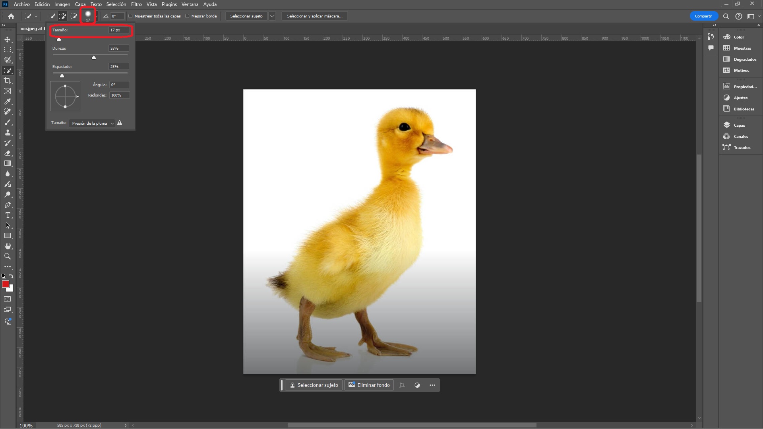Open the status bar info arrow

pos(126,425)
